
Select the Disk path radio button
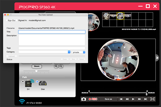click(37, 82)
